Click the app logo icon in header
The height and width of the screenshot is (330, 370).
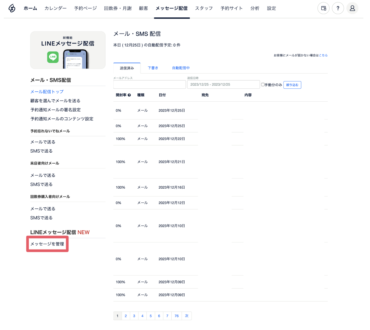click(12, 8)
